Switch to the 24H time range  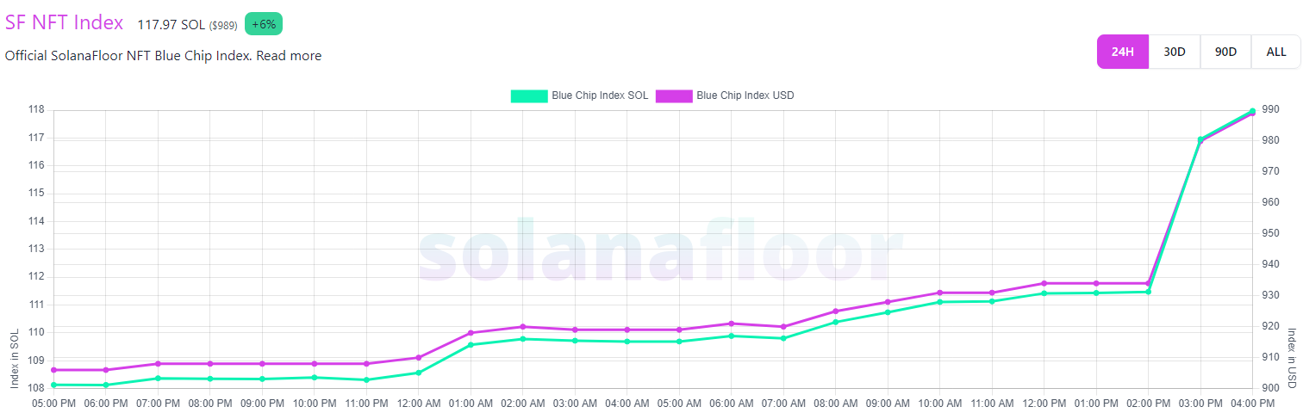click(x=1122, y=52)
